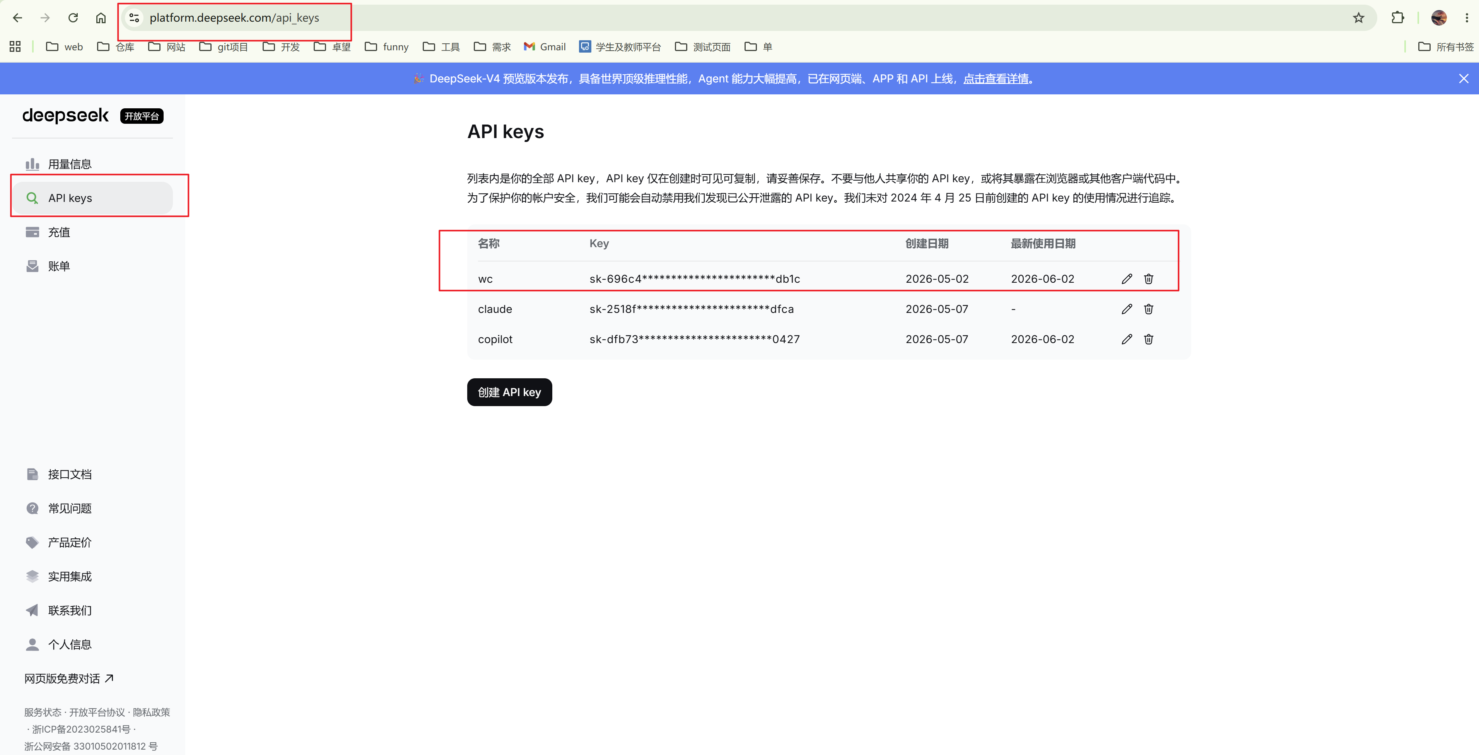Screen dimensions: 1479x755
Task: Click the 创建日期 column header
Action: pyautogui.click(x=927, y=243)
